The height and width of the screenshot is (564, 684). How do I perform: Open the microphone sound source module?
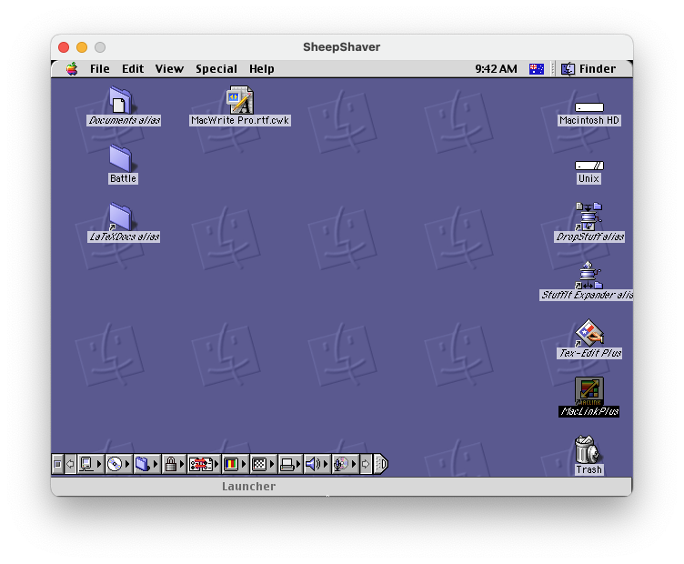click(345, 464)
